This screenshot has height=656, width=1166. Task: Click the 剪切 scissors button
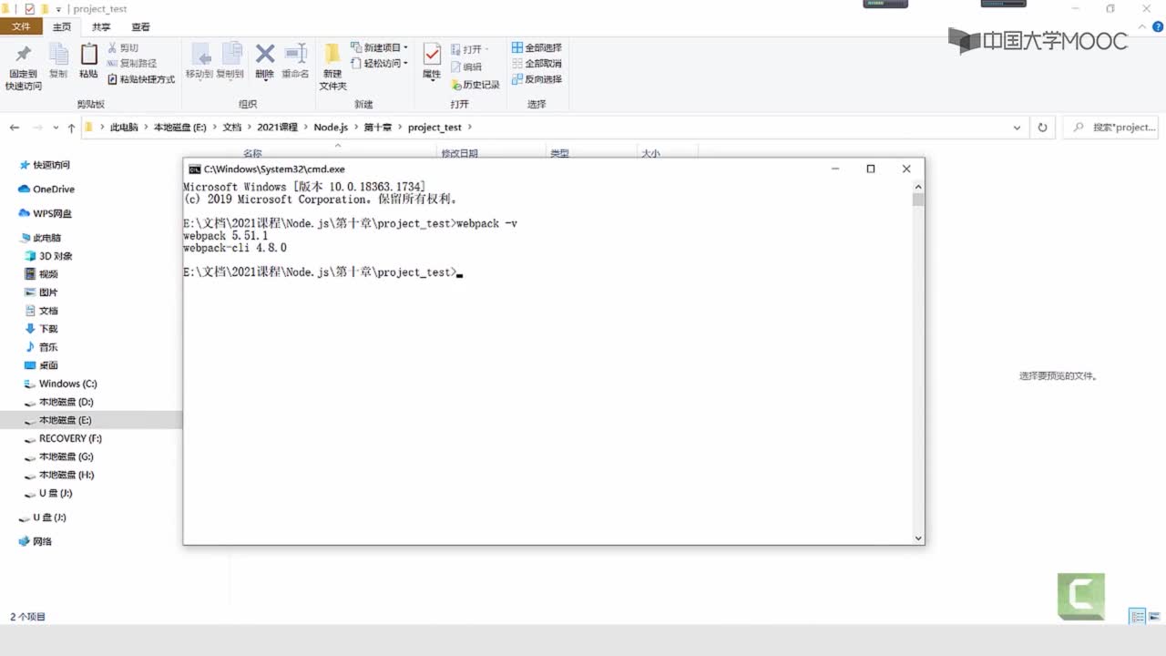pos(123,47)
